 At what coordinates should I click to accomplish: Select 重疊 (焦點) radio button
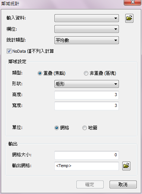coord(40,73)
